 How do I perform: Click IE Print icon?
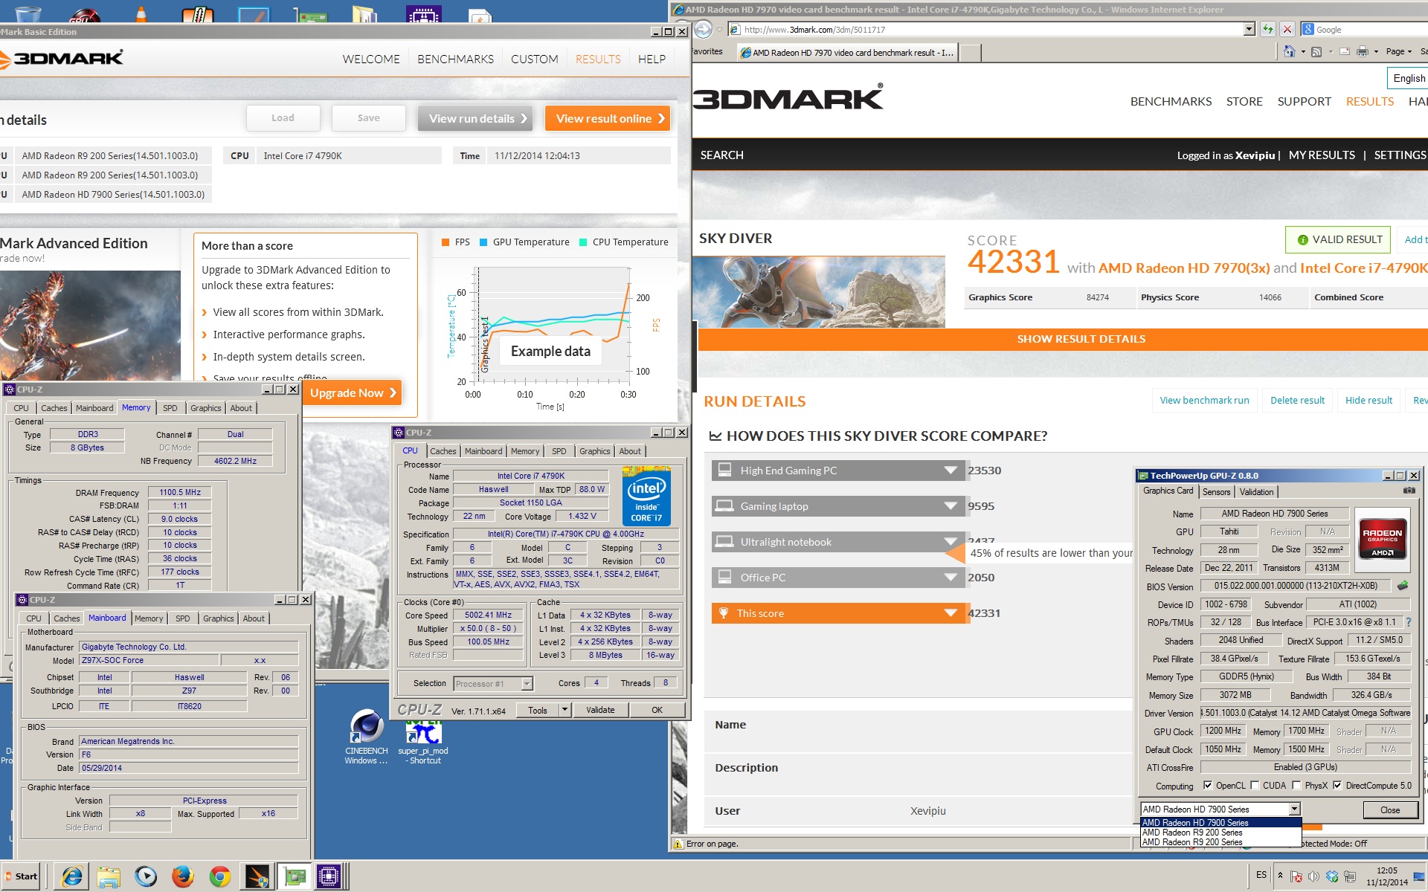click(x=1362, y=51)
